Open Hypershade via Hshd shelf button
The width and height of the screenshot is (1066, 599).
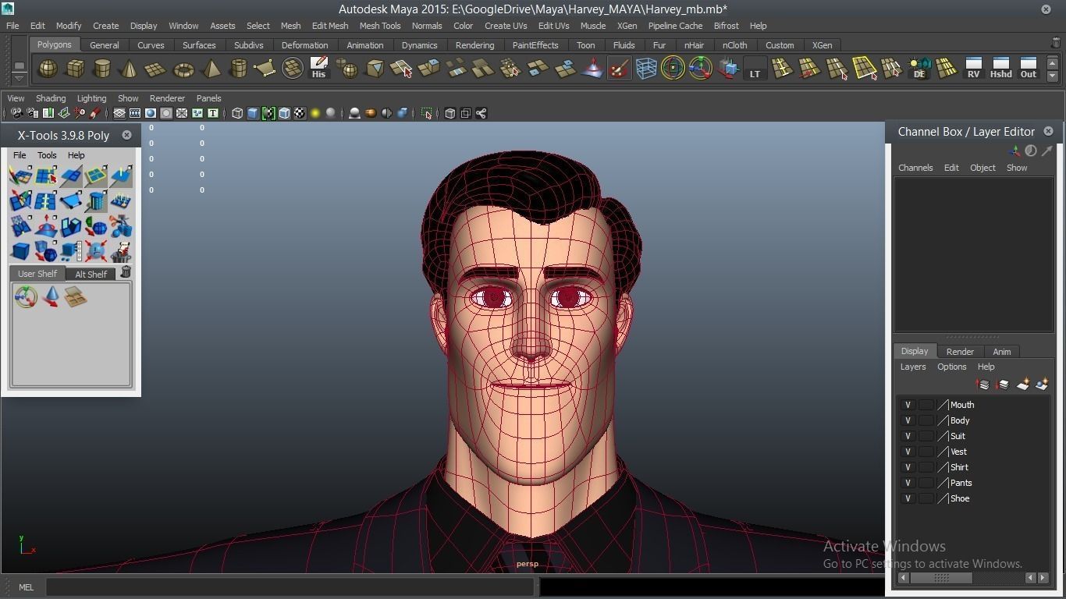1000,68
